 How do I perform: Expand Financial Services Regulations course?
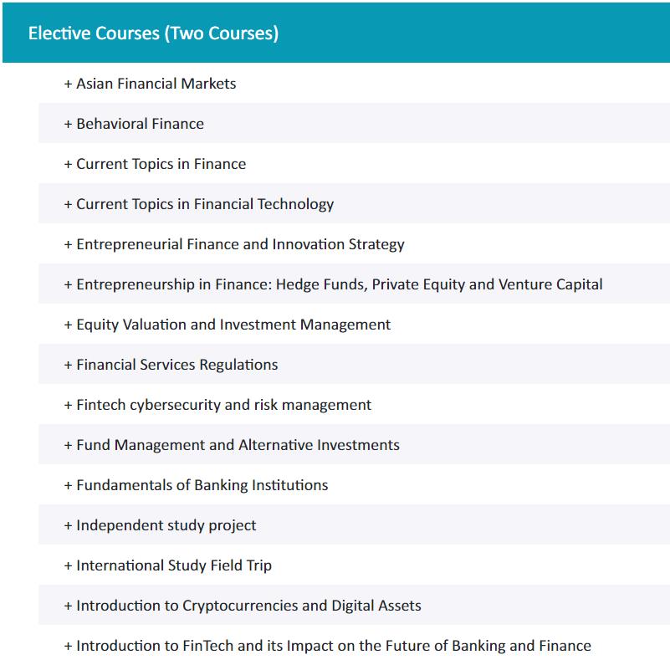(x=176, y=365)
